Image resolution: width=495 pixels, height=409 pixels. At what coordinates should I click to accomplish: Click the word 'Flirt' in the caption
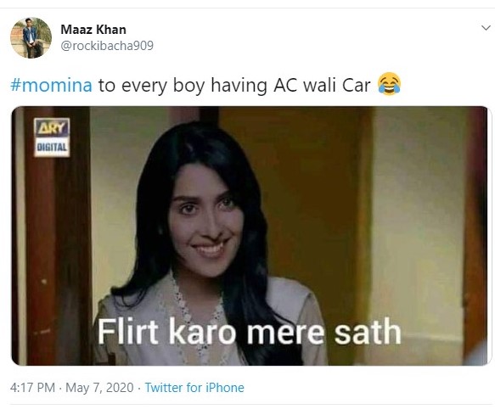pyautogui.click(x=128, y=332)
